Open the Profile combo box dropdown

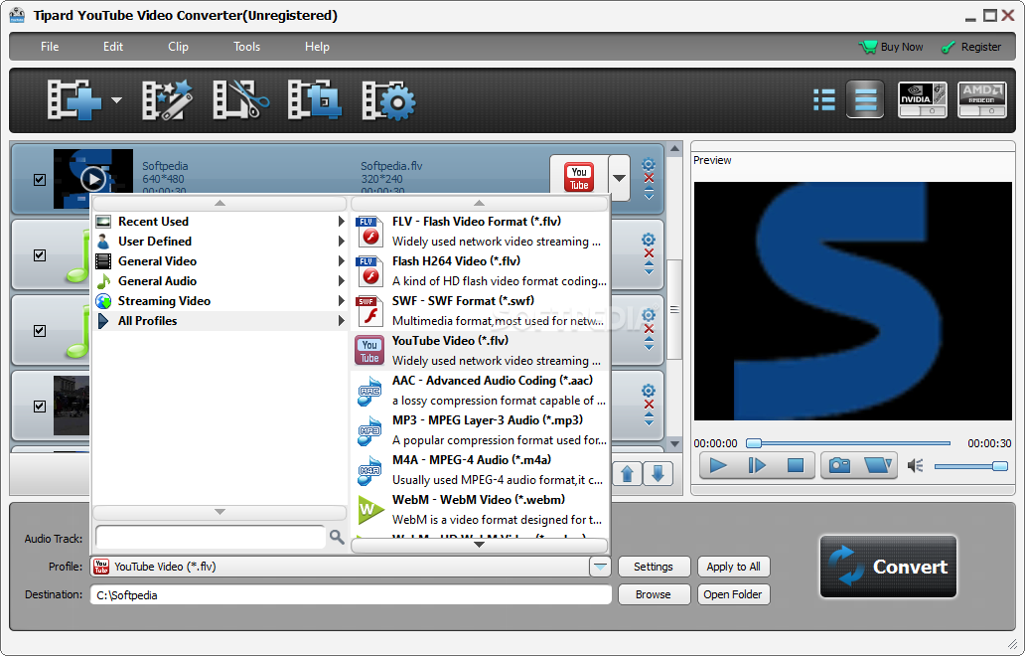click(x=600, y=567)
